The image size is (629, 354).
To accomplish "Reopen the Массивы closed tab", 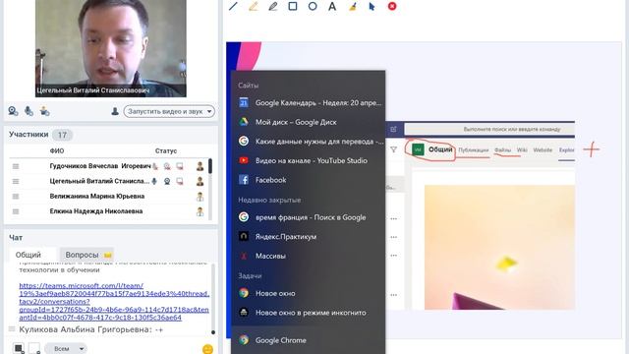I will pos(309,256).
